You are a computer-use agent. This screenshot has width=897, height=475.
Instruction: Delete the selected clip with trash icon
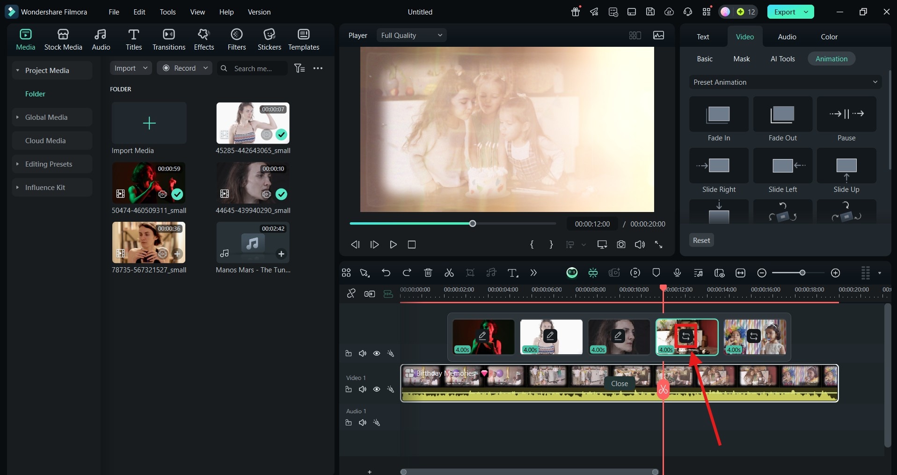(x=428, y=273)
